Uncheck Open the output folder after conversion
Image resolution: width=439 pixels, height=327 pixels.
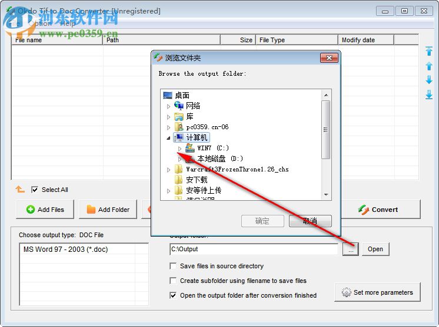173,295
